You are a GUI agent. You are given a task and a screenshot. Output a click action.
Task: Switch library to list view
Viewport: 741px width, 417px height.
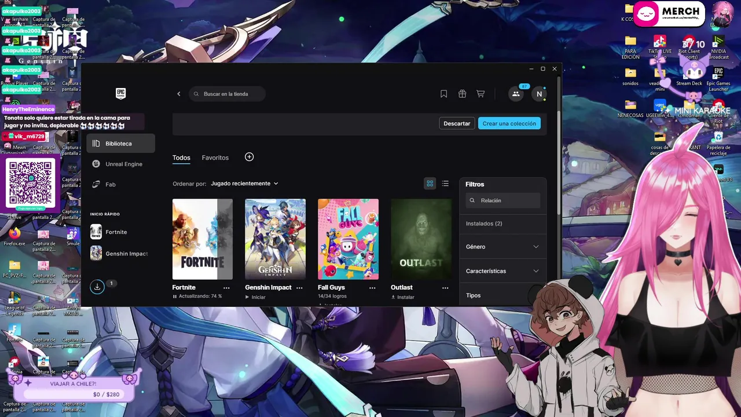(x=445, y=184)
